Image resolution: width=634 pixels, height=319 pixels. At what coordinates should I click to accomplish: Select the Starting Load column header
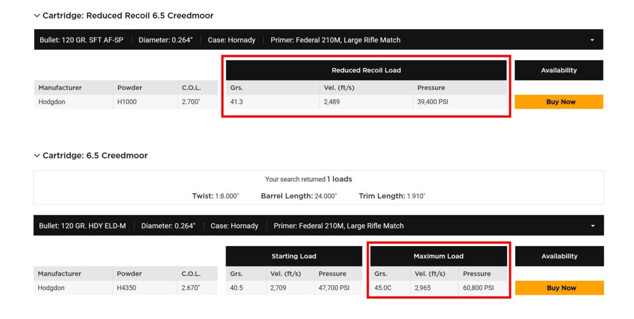point(294,256)
